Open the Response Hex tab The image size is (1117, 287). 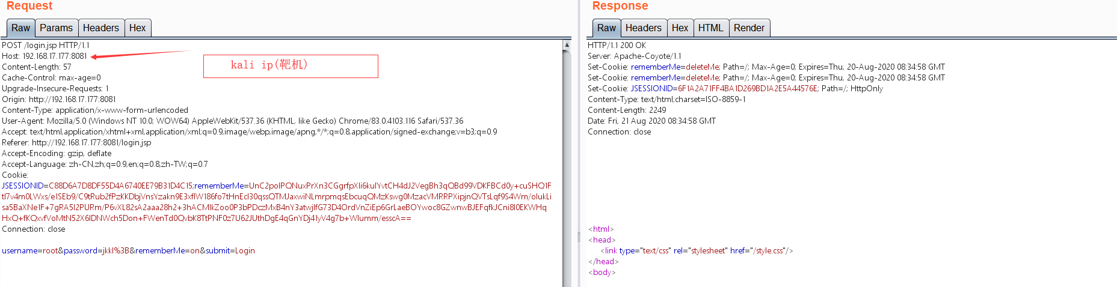point(680,28)
